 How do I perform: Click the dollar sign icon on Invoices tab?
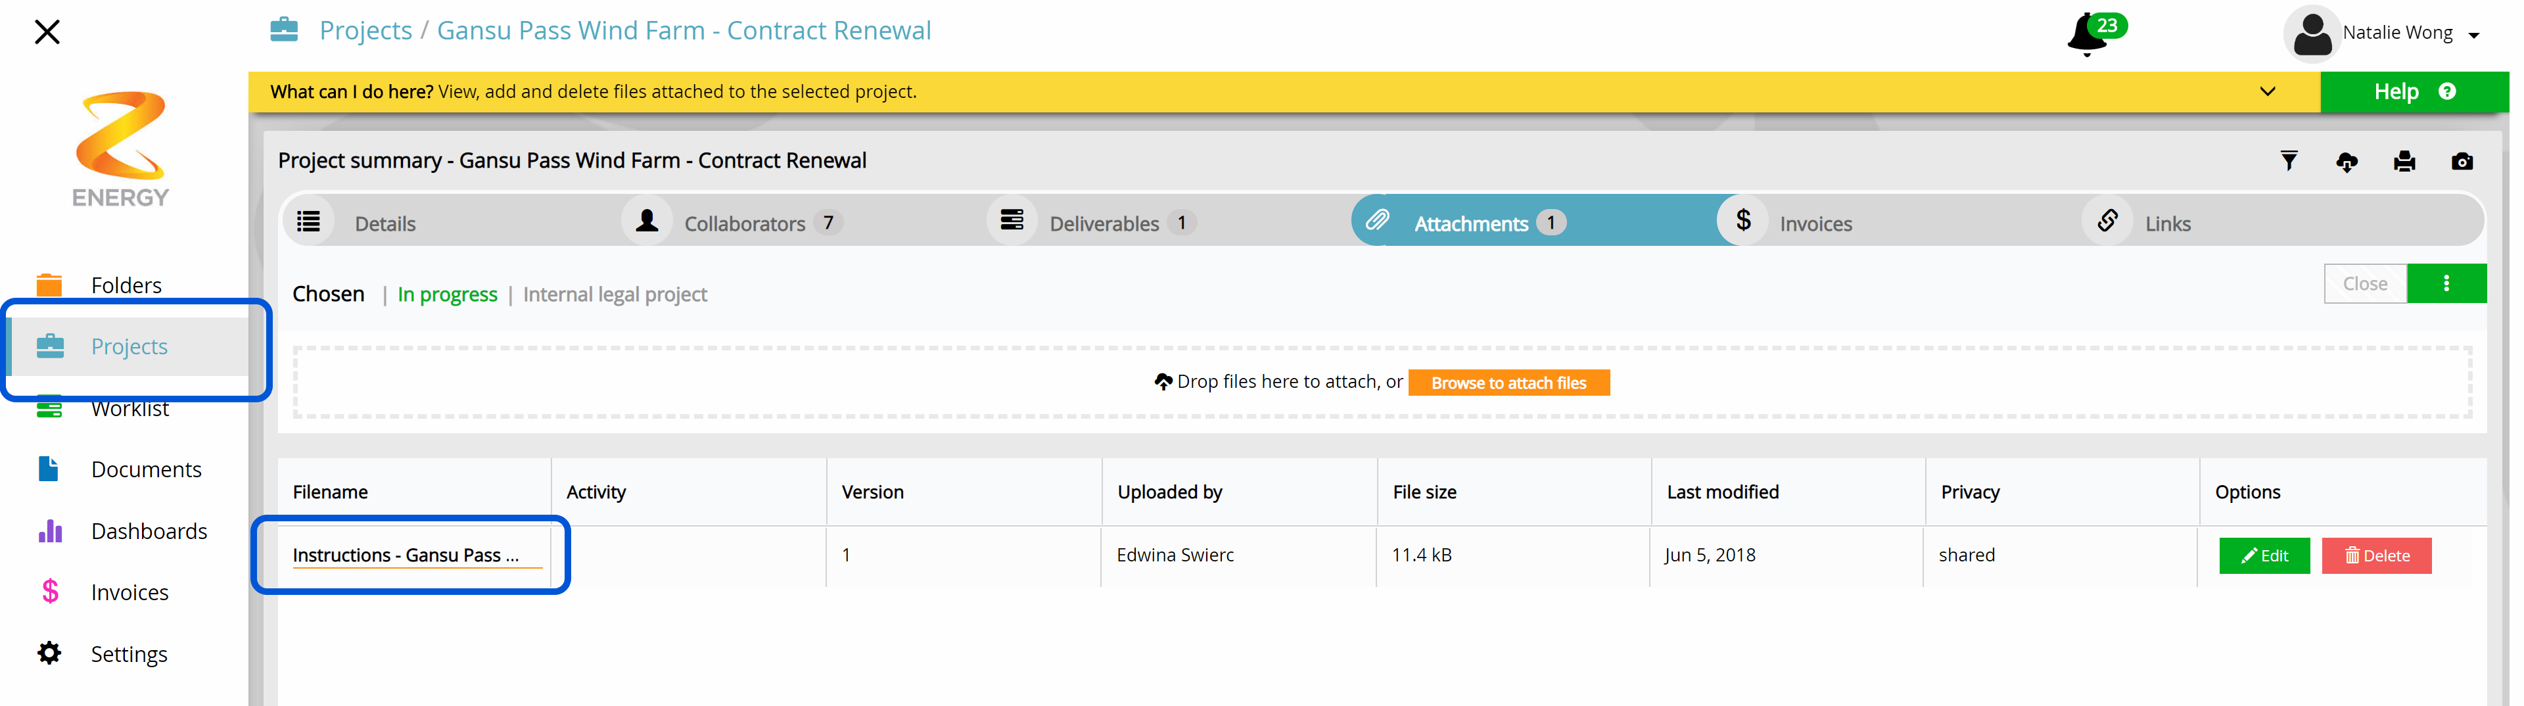pos(1743,221)
